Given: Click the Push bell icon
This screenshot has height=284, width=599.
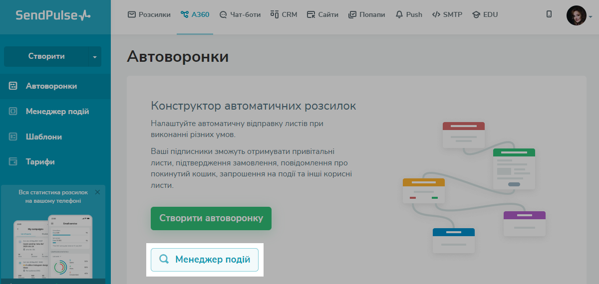Looking at the screenshot, I should 399,14.
